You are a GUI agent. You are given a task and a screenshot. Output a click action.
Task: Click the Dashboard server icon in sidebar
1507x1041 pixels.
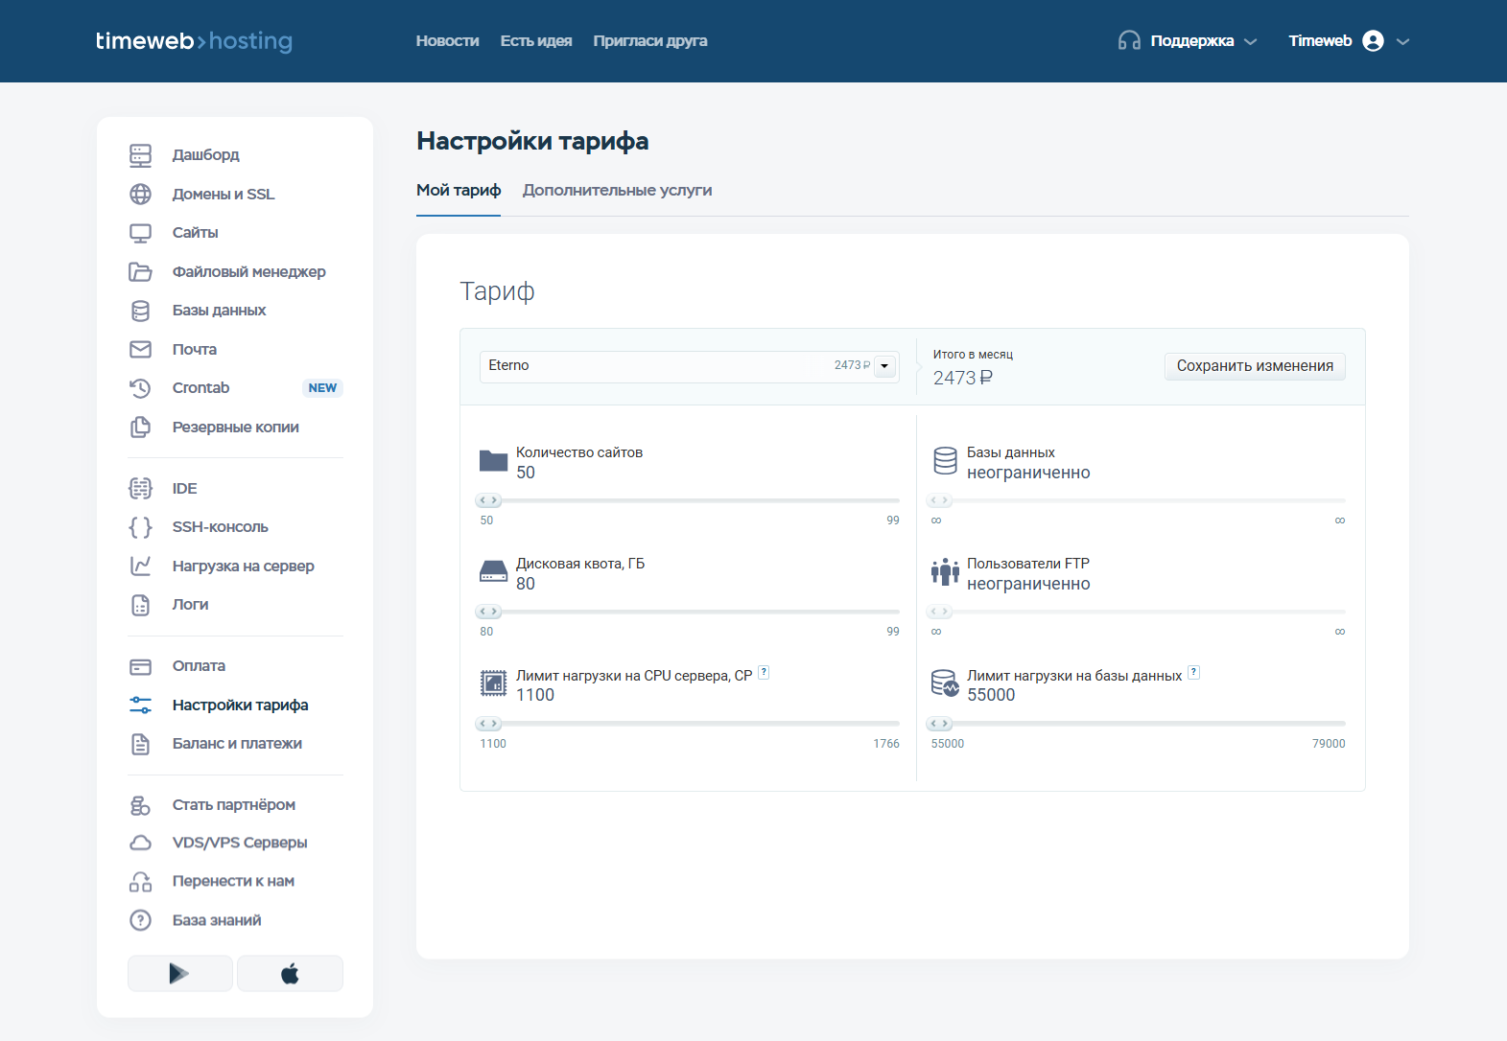point(140,155)
